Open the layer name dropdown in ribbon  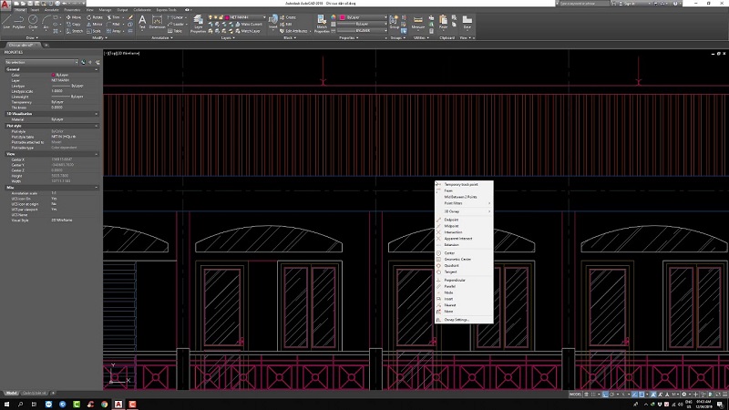(240, 15)
